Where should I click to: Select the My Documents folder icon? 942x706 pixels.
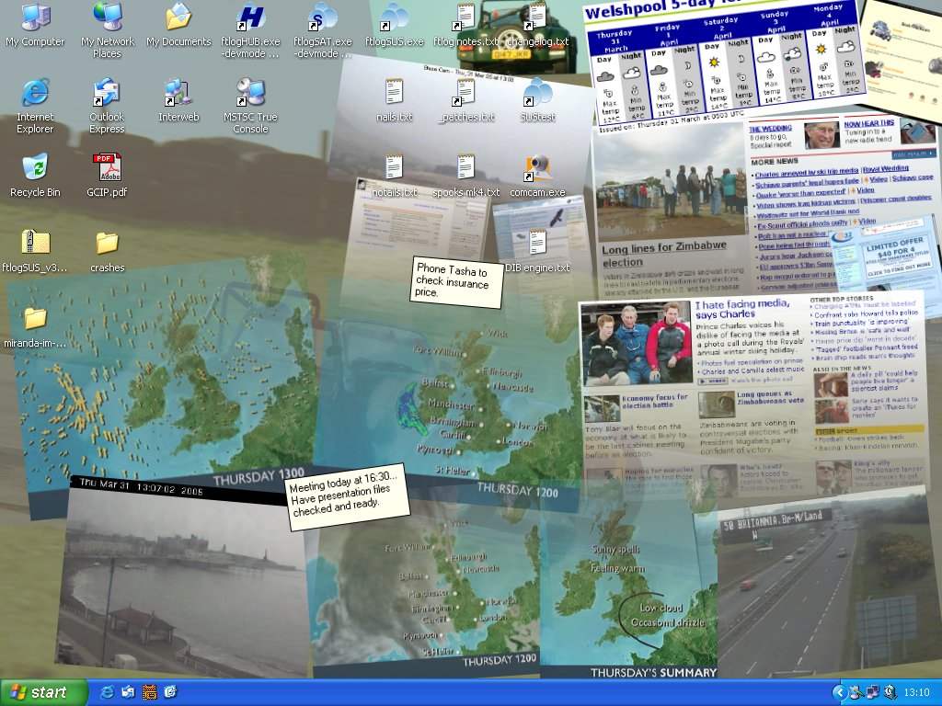(178, 17)
